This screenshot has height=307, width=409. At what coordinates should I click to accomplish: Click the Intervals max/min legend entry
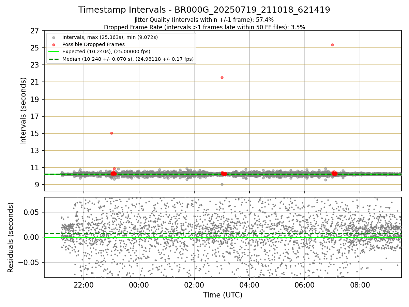110,37
